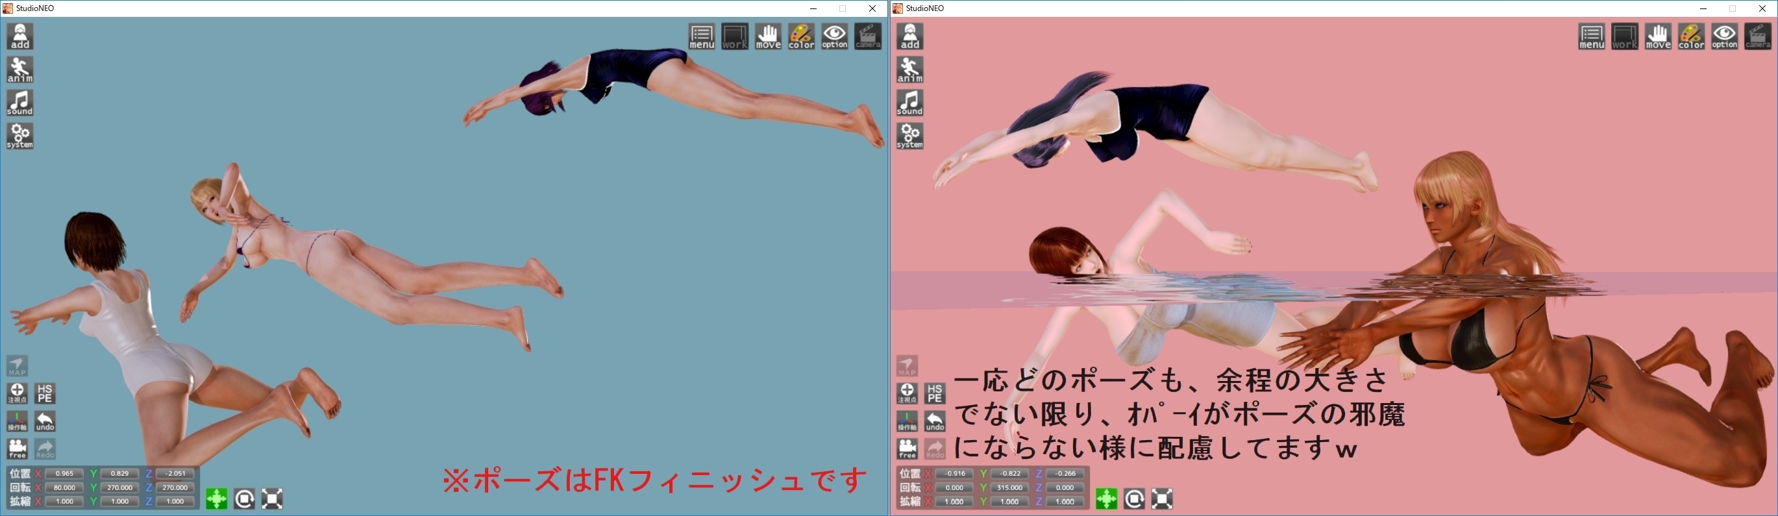Screen dimensions: 1778x516
Task: Edit rotation X field 0.000 in pink window
Action: click(x=954, y=487)
